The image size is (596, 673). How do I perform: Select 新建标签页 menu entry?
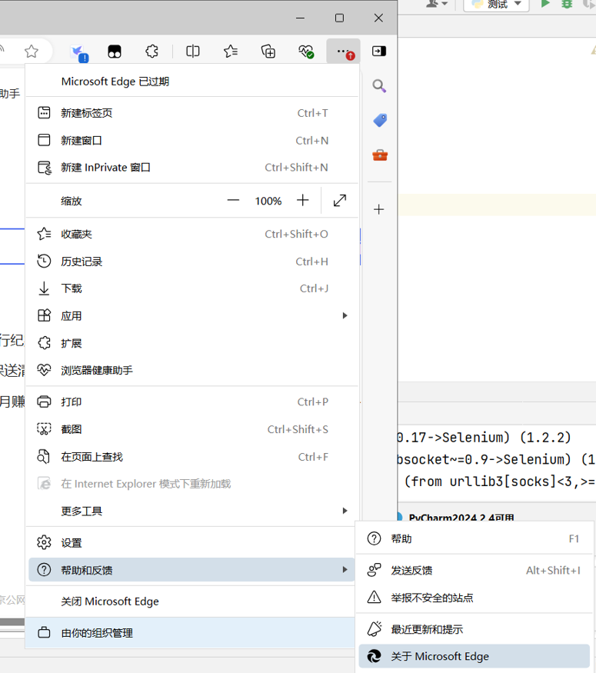pyautogui.click(x=191, y=113)
